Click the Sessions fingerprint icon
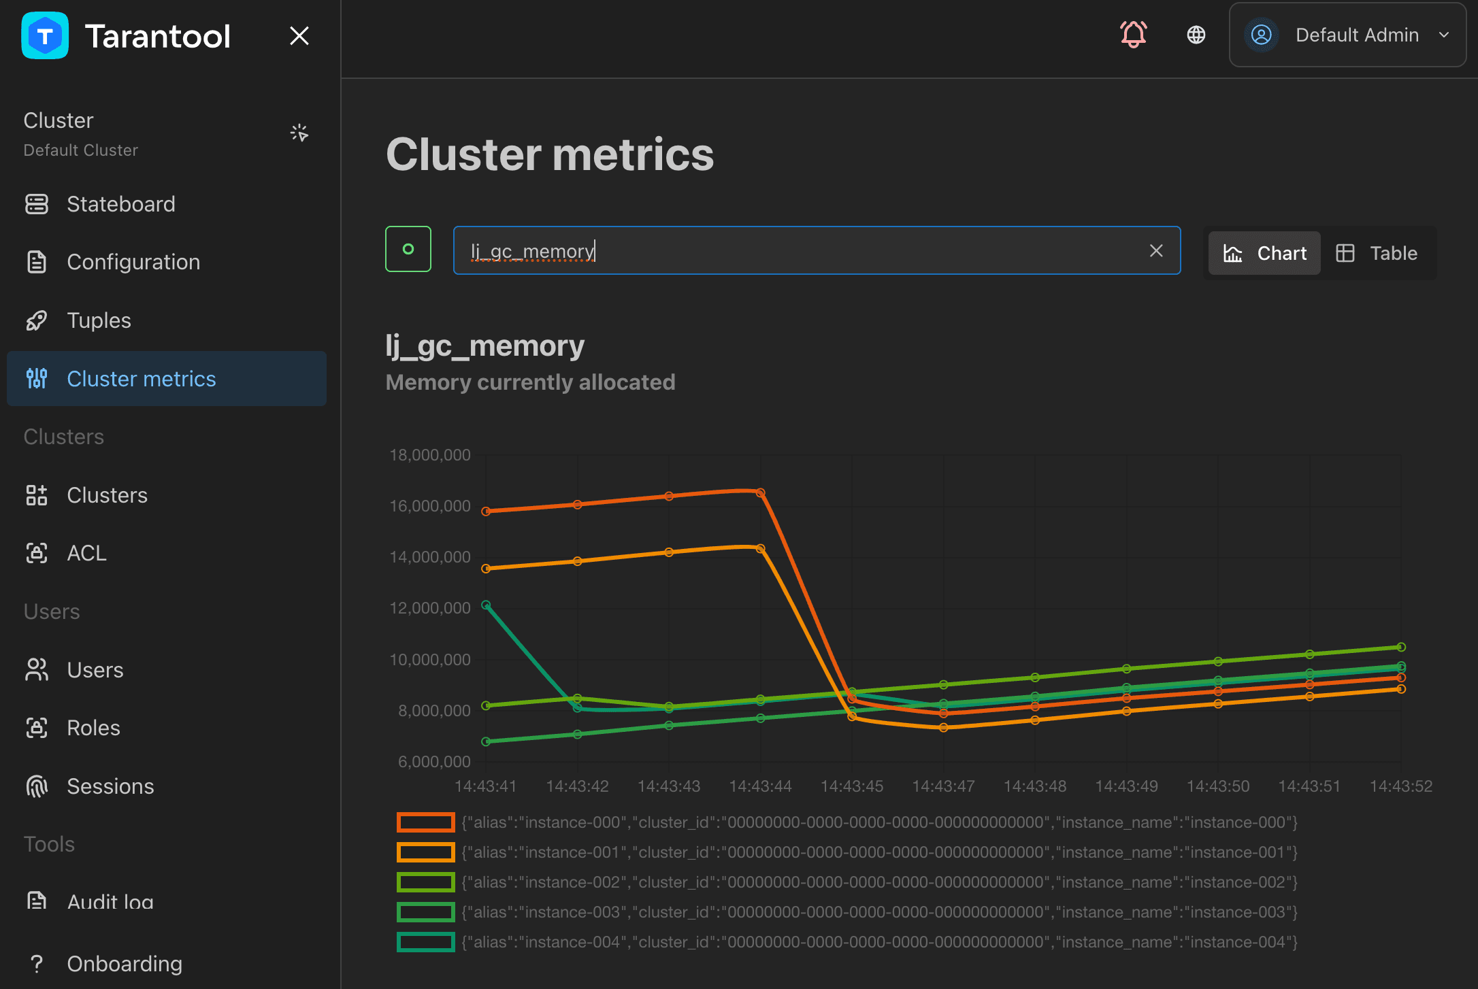Viewport: 1478px width, 989px height. [x=37, y=786]
